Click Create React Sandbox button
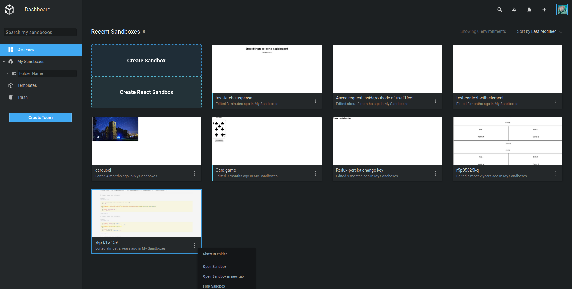 [146, 92]
